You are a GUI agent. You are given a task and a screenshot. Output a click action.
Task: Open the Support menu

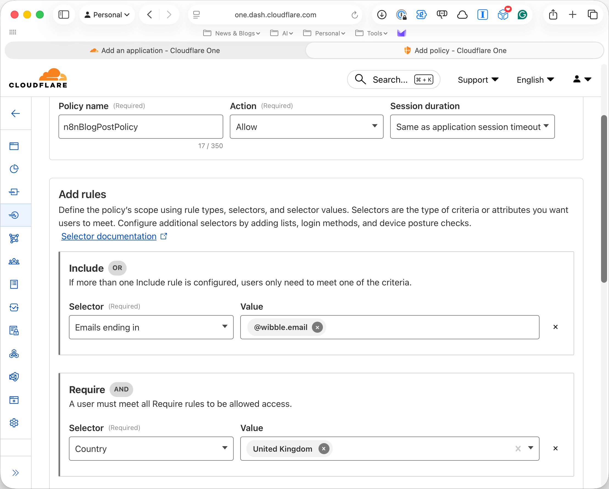pos(478,80)
